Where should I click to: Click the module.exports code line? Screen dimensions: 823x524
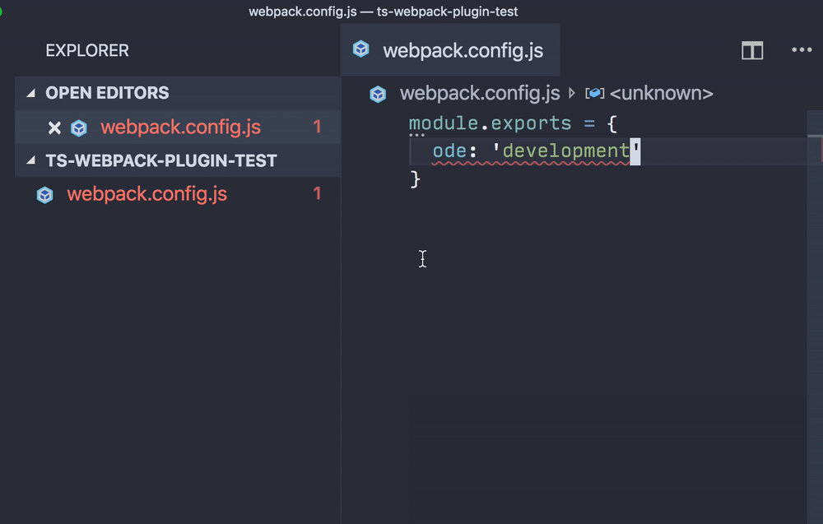(x=513, y=123)
